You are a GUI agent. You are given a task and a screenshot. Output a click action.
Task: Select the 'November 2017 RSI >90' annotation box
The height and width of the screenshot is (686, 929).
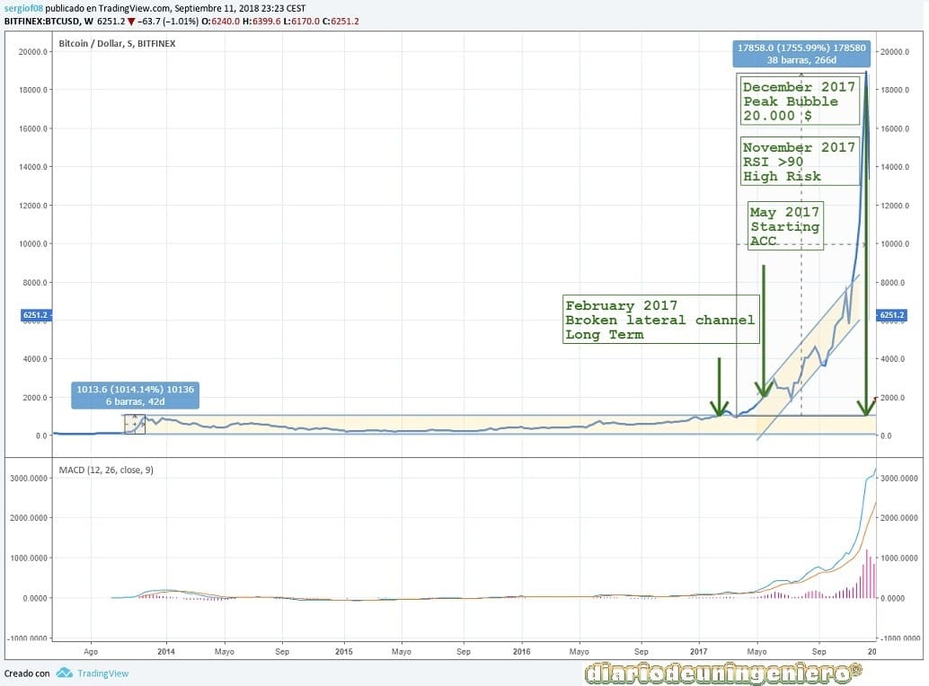click(x=800, y=162)
